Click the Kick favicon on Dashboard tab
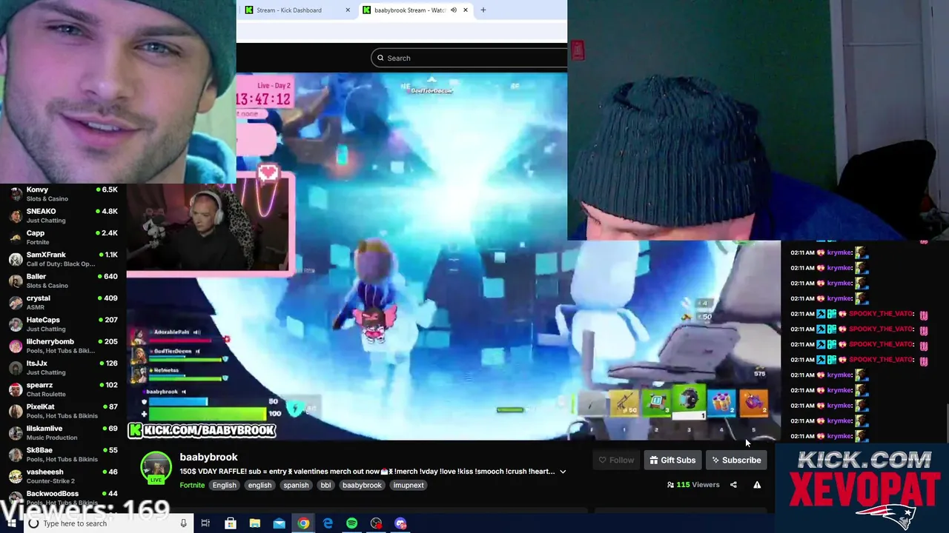Screen dimensions: 949x533 point(249,10)
